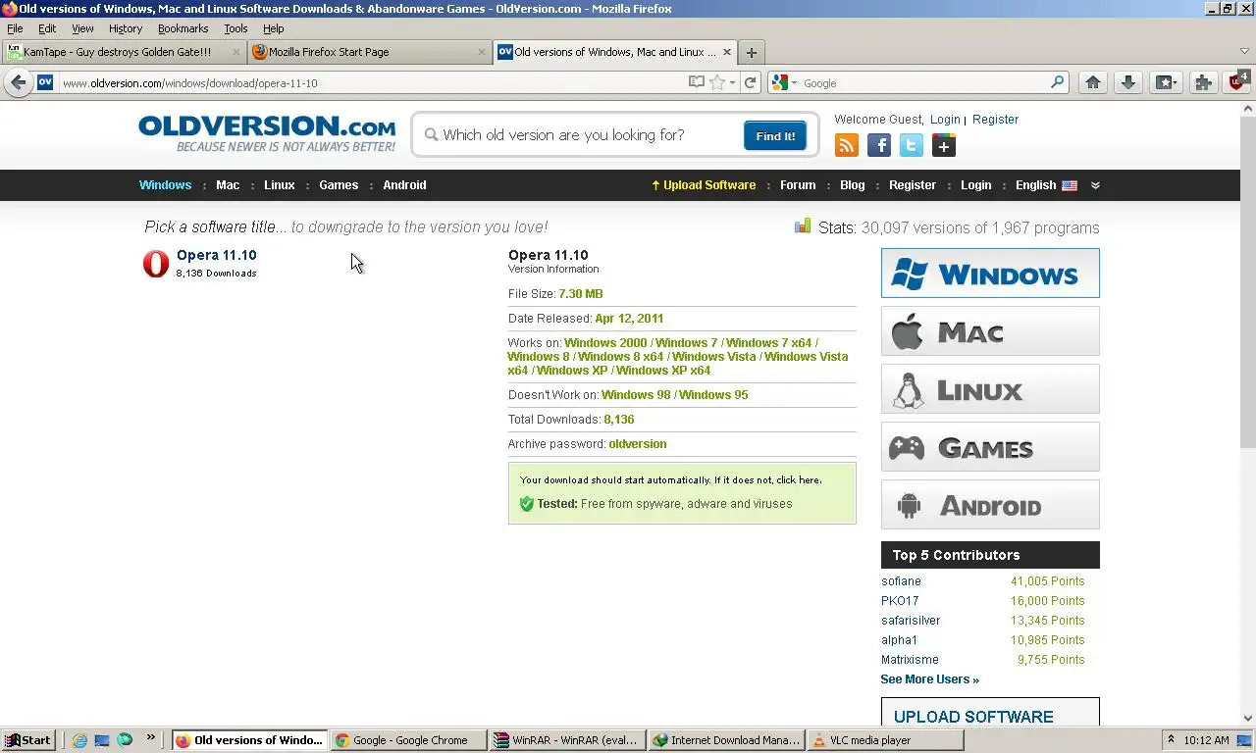Viewport: 1256px width, 753px height.
Task: Select the Mac platform banner
Action: 990,331
